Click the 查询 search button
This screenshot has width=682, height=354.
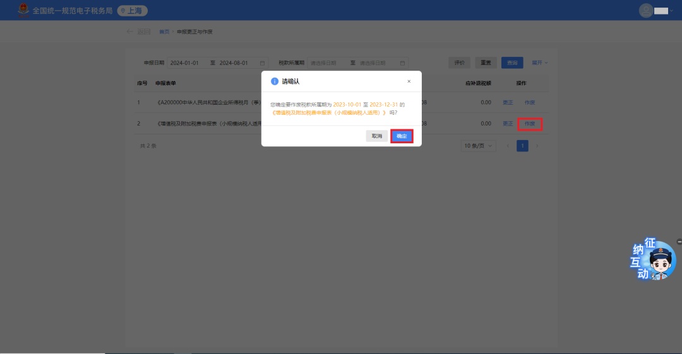pos(512,62)
